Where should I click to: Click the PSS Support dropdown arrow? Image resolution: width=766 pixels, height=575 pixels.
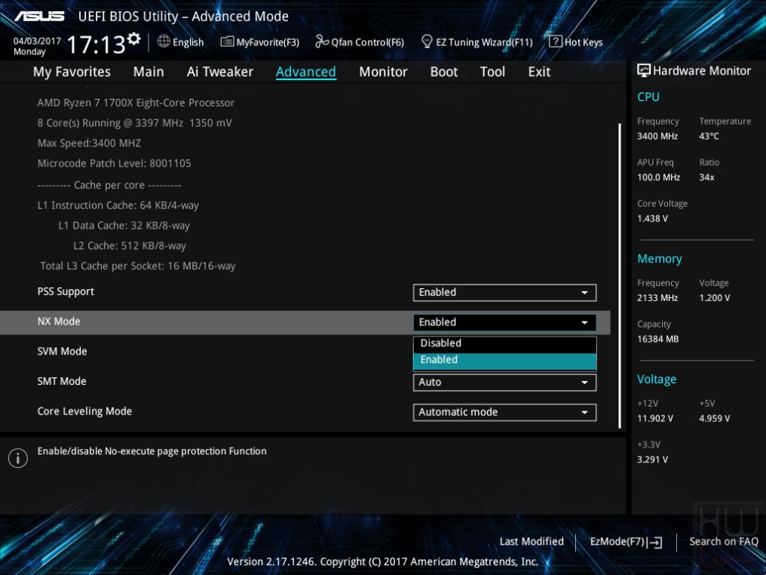584,292
